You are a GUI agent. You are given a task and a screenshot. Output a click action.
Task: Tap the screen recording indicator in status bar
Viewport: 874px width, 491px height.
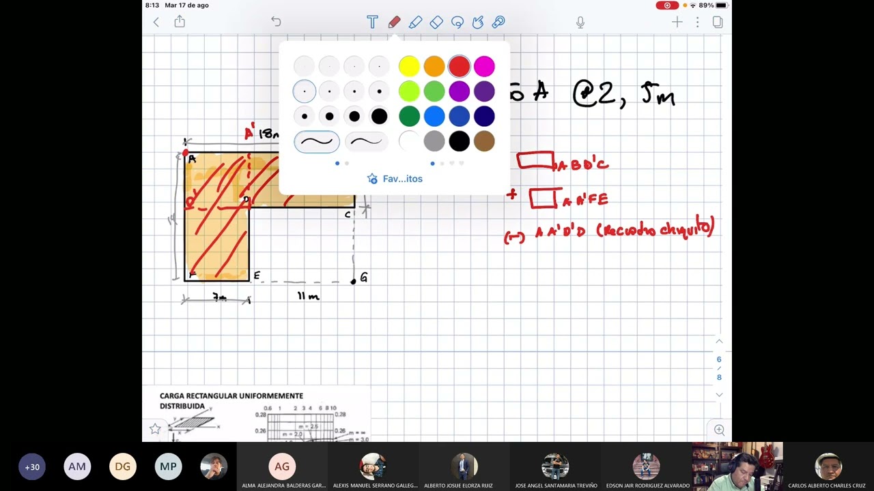[x=667, y=5]
